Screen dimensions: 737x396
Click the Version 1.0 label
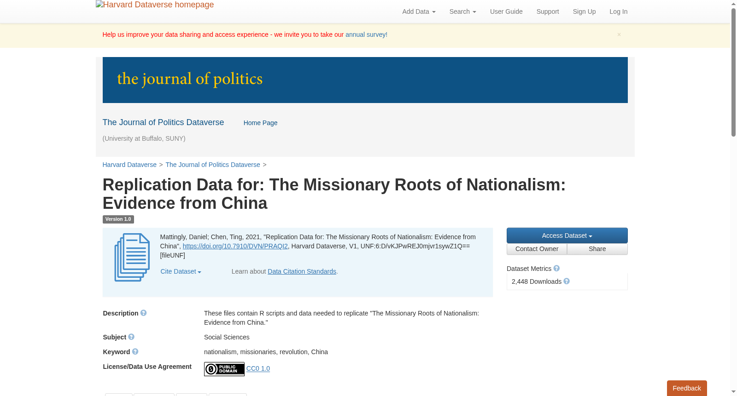click(118, 219)
